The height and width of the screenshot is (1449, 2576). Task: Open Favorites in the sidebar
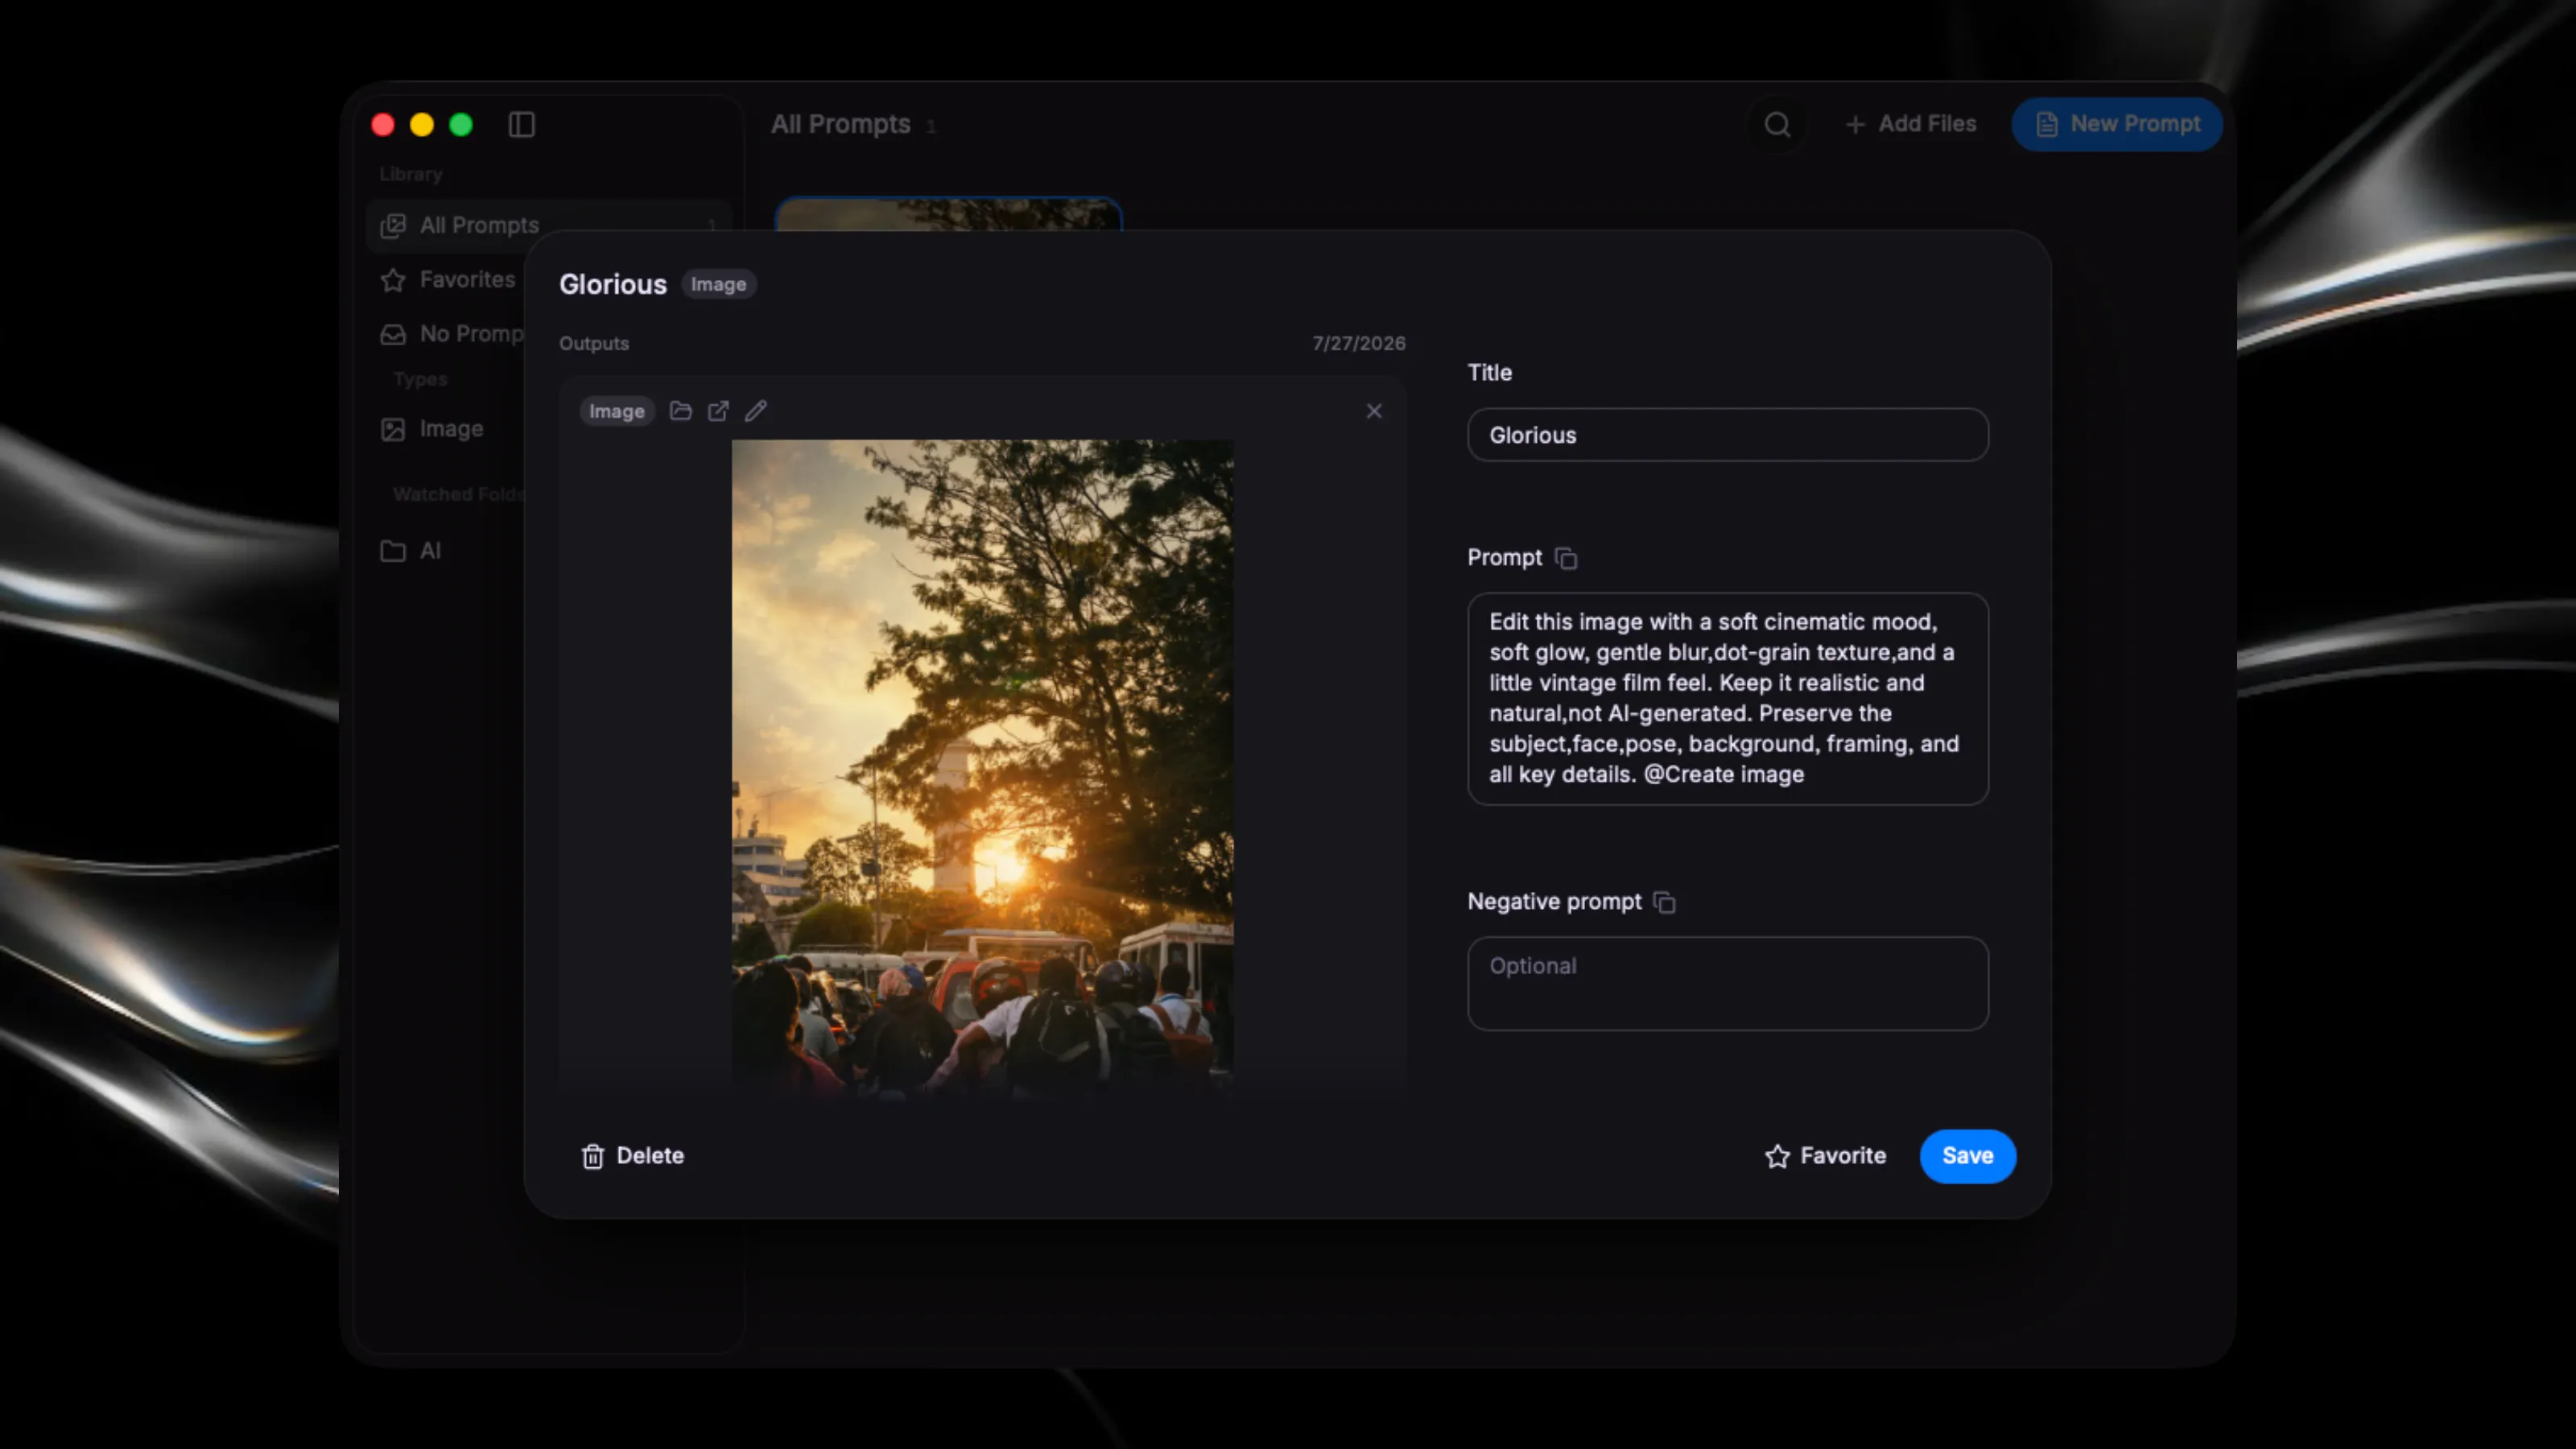point(448,279)
